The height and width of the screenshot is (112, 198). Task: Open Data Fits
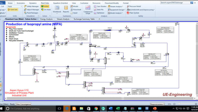(x=99, y=10)
